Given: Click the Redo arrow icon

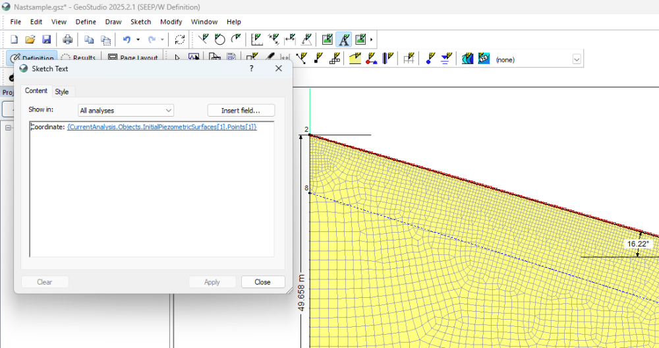Looking at the screenshot, I should (152, 40).
